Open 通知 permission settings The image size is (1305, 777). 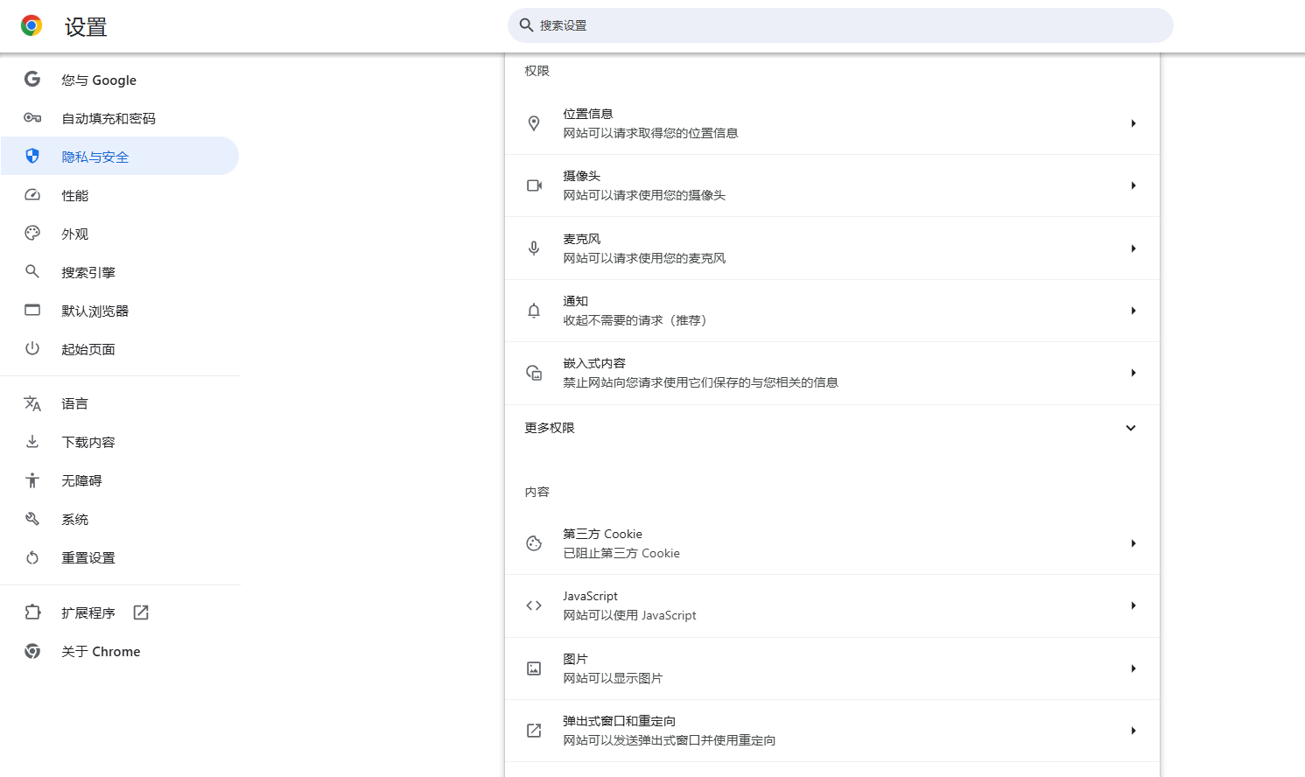832,311
